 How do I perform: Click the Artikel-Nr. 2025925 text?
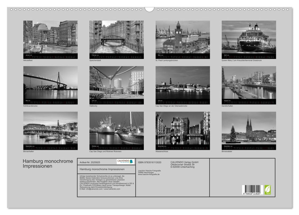[90, 162]
